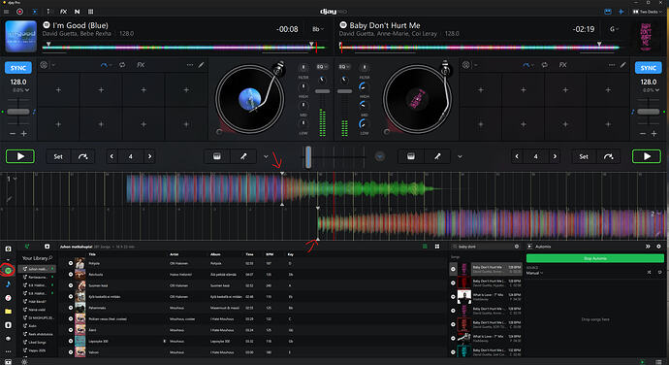Click the Set cue button on deck 2

coord(584,157)
